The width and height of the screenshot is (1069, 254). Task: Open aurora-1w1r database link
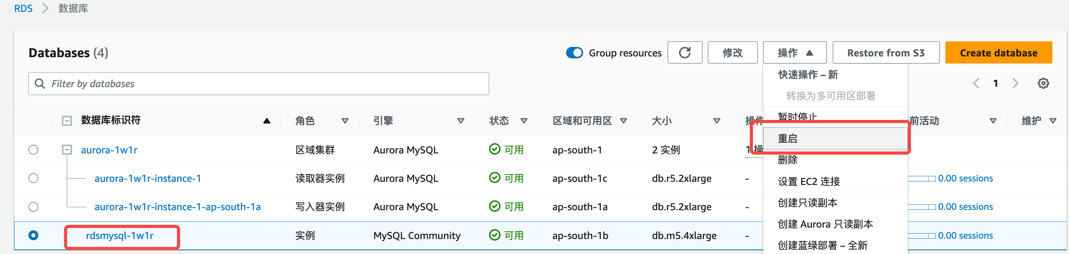[x=109, y=150]
